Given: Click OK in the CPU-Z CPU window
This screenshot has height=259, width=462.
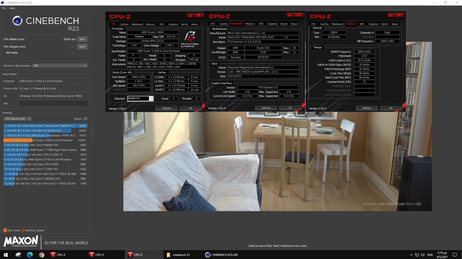Looking at the screenshot, I should pos(191,108).
